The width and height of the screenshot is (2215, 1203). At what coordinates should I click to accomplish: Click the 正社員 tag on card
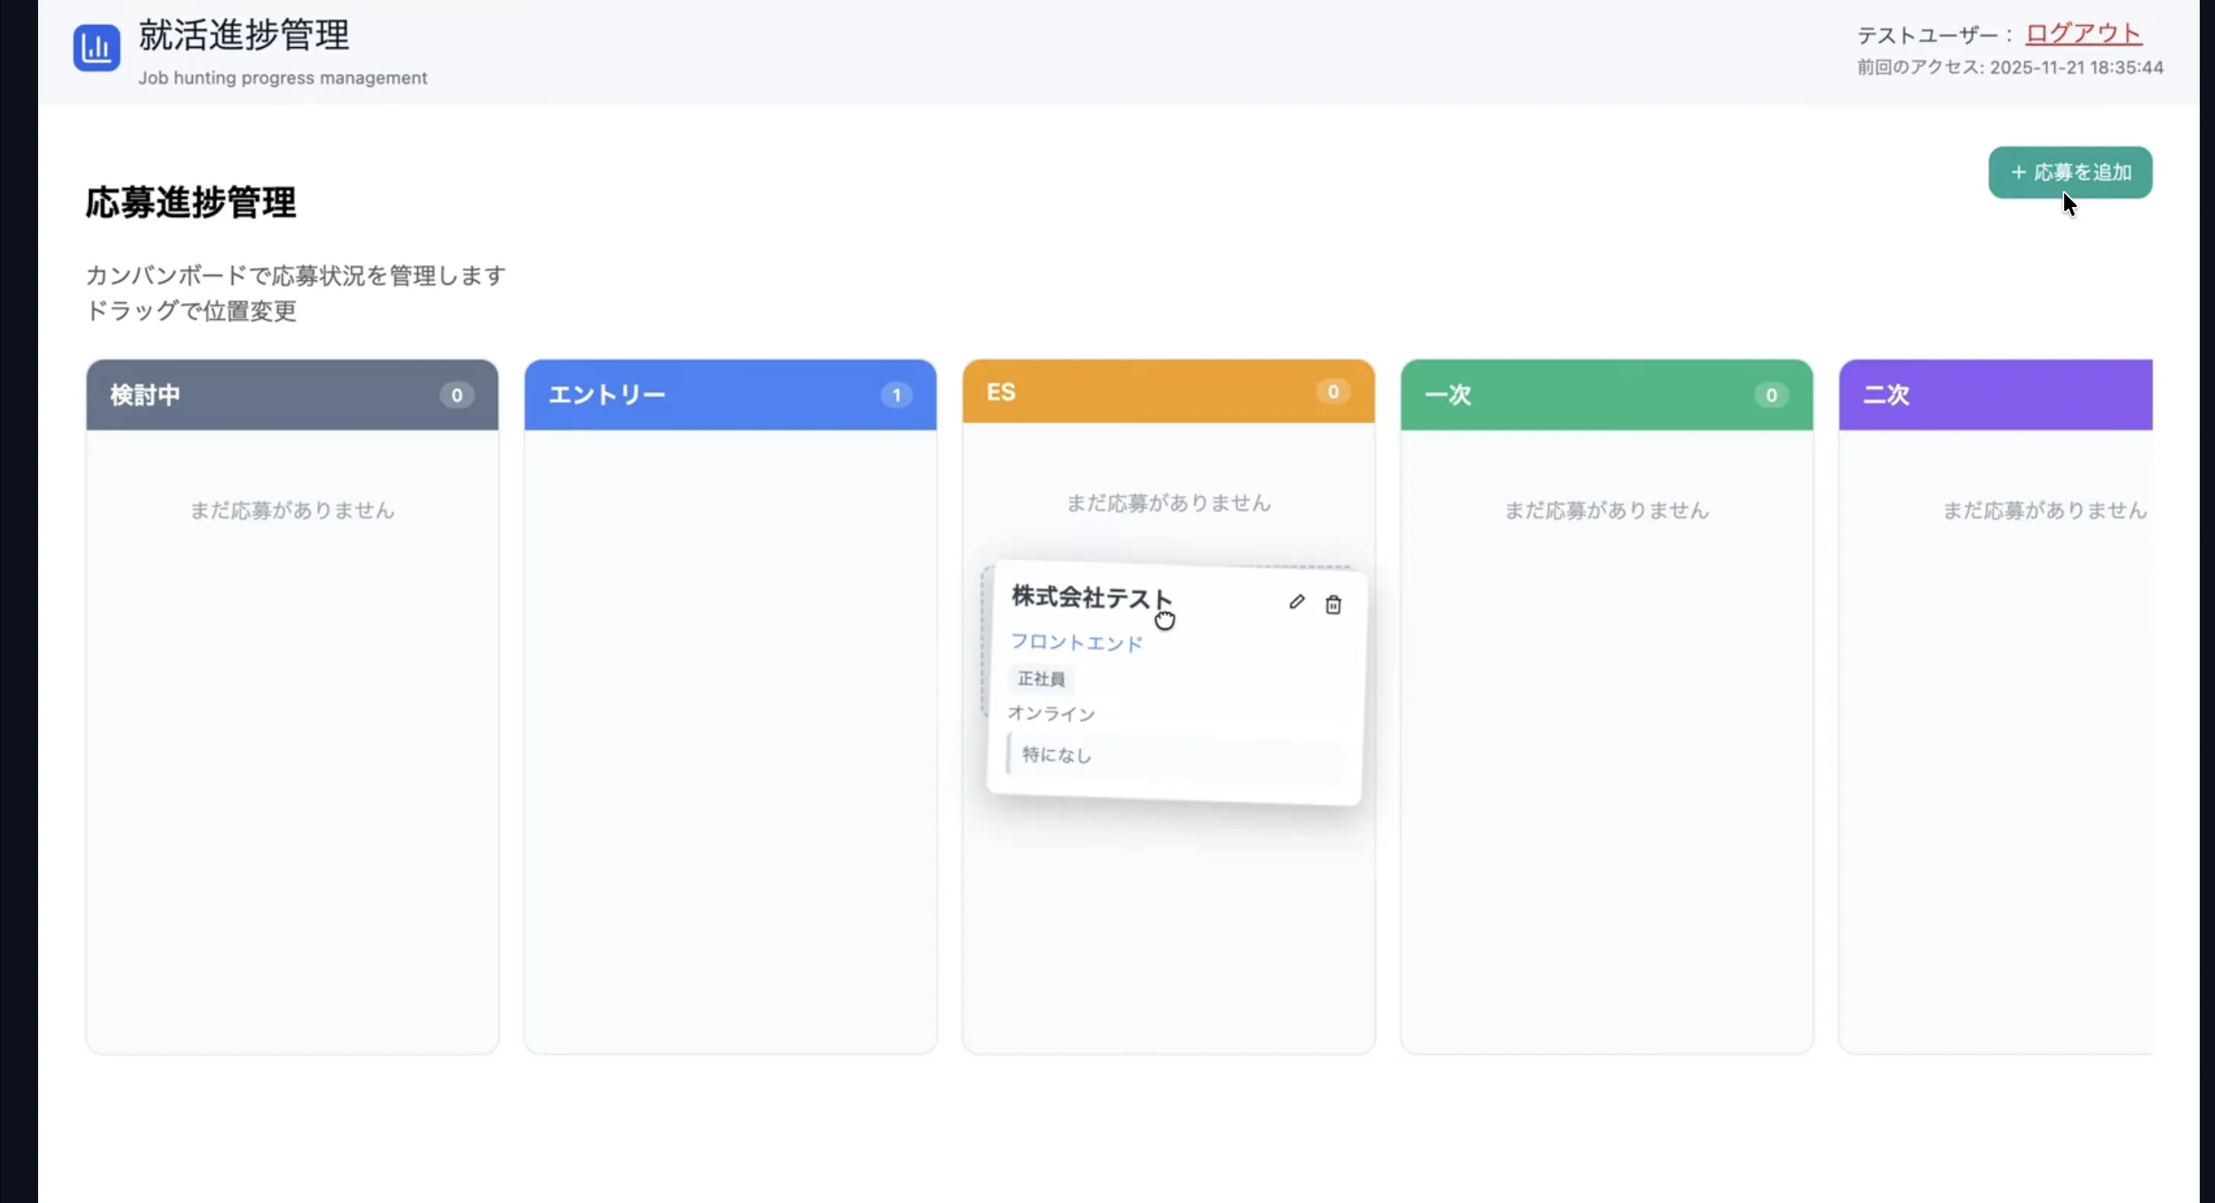pos(1040,679)
